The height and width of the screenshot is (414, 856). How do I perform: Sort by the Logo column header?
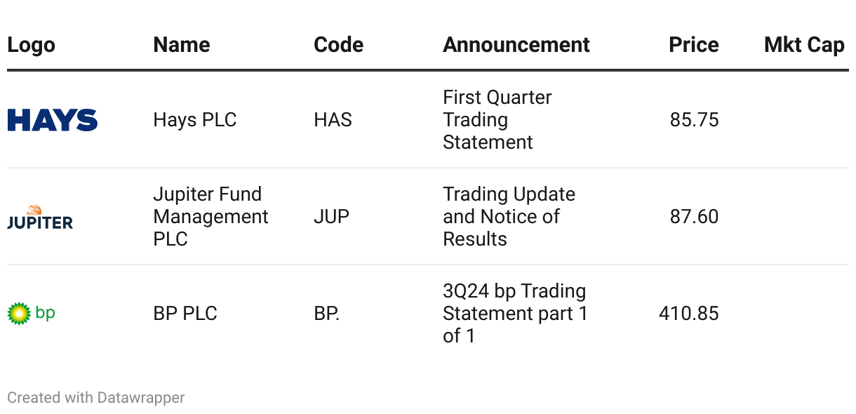point(31,45)
